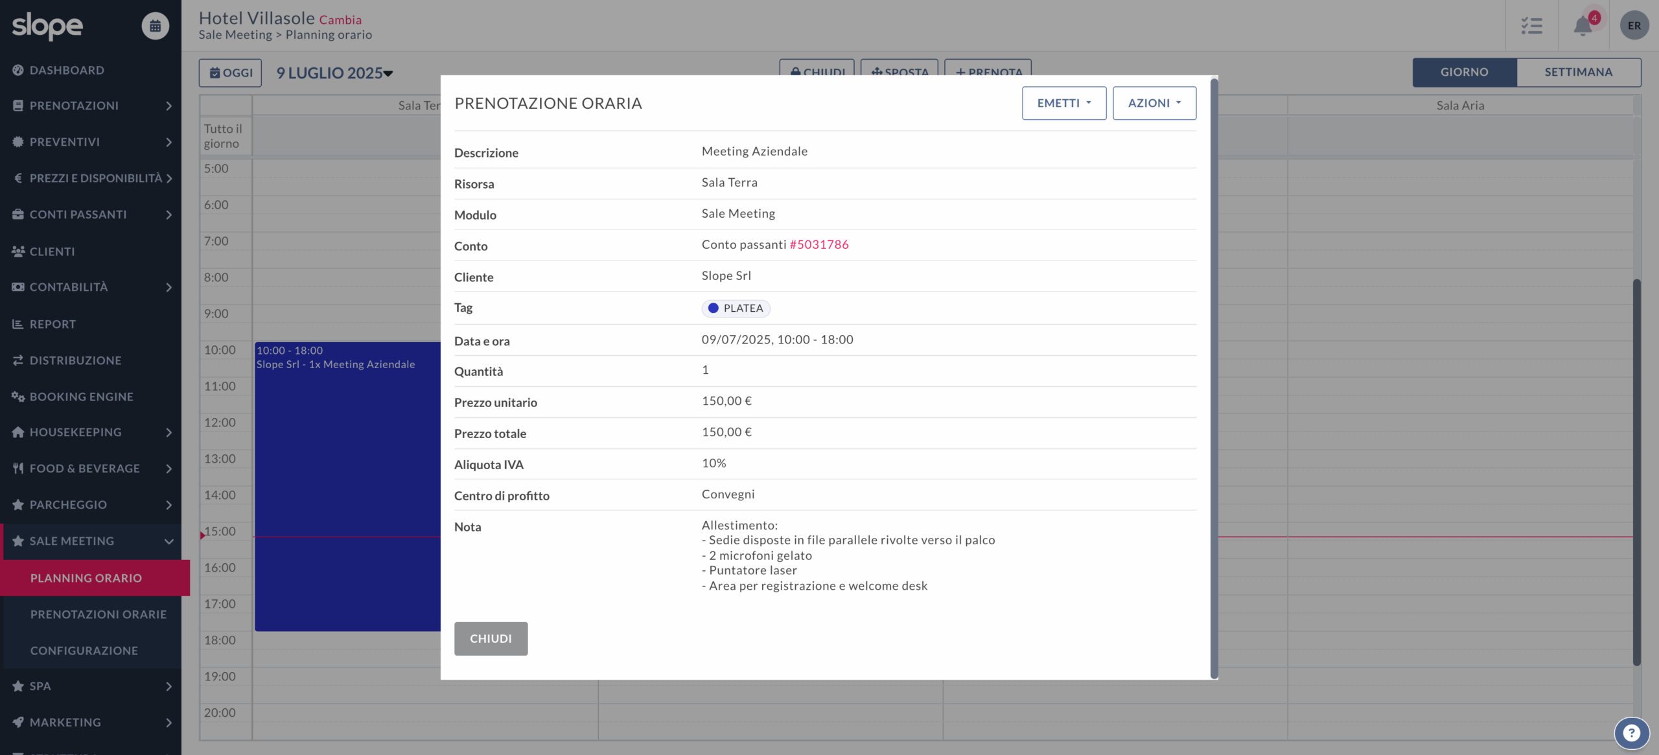
Task: Click the Slope logo
Action: [47, 26]
